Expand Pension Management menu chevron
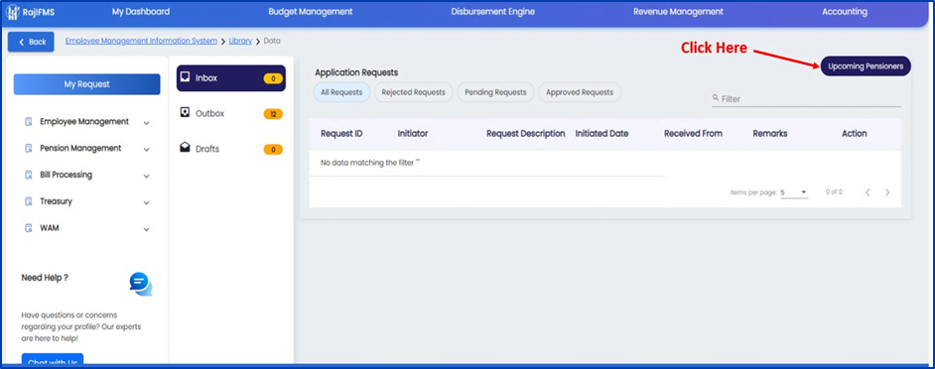This screenshot has width=935, height=369. pos(147,150)
